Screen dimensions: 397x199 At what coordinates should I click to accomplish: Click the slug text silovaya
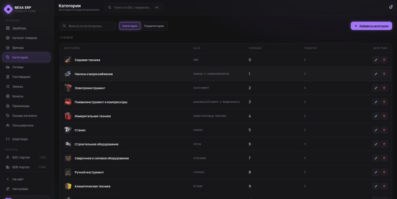coord(200,158)
